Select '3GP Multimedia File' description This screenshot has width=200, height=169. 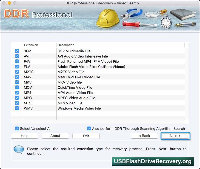74,51
